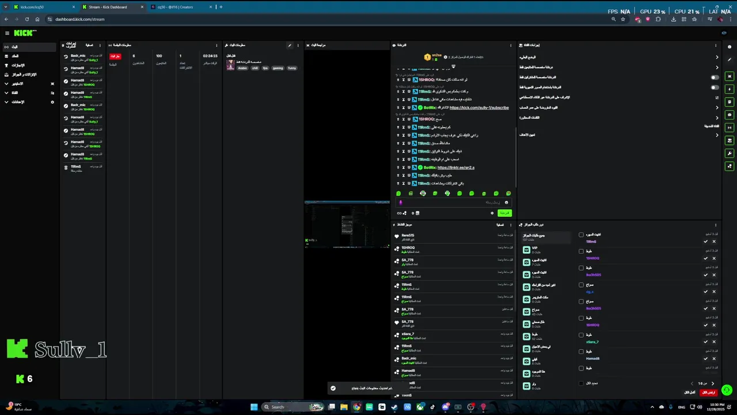This screenshot has width=737, height=415.
Task: Expand banned words chevron in channel actions
Action: coord(717,118)
